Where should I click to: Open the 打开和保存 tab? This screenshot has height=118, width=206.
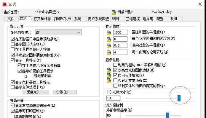(x=42, y=19)
